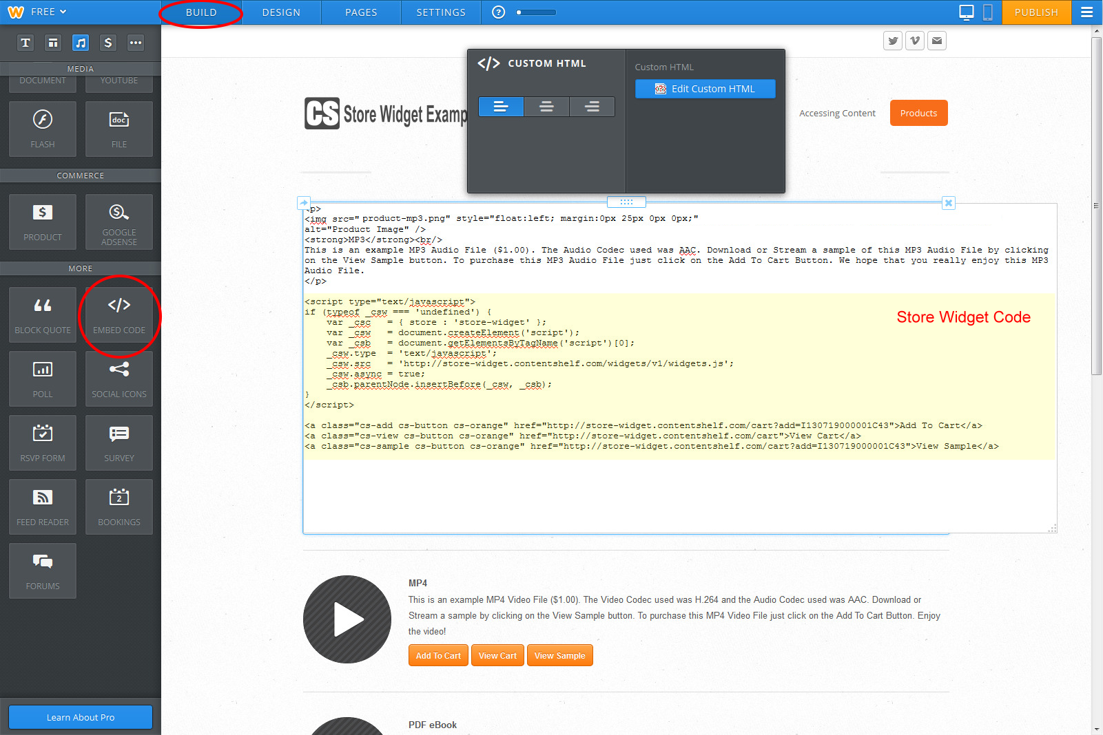The width and height of the screenshot is (1103, 735).
Task: Open the SETTINGS tab
Action: (441, 12)
